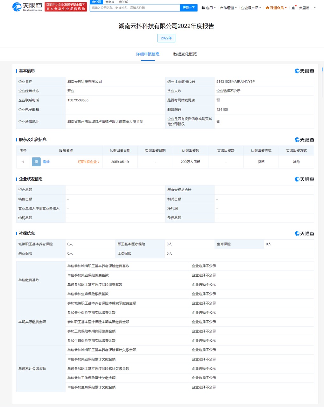Select the 详细年报信息 tab

148,54
